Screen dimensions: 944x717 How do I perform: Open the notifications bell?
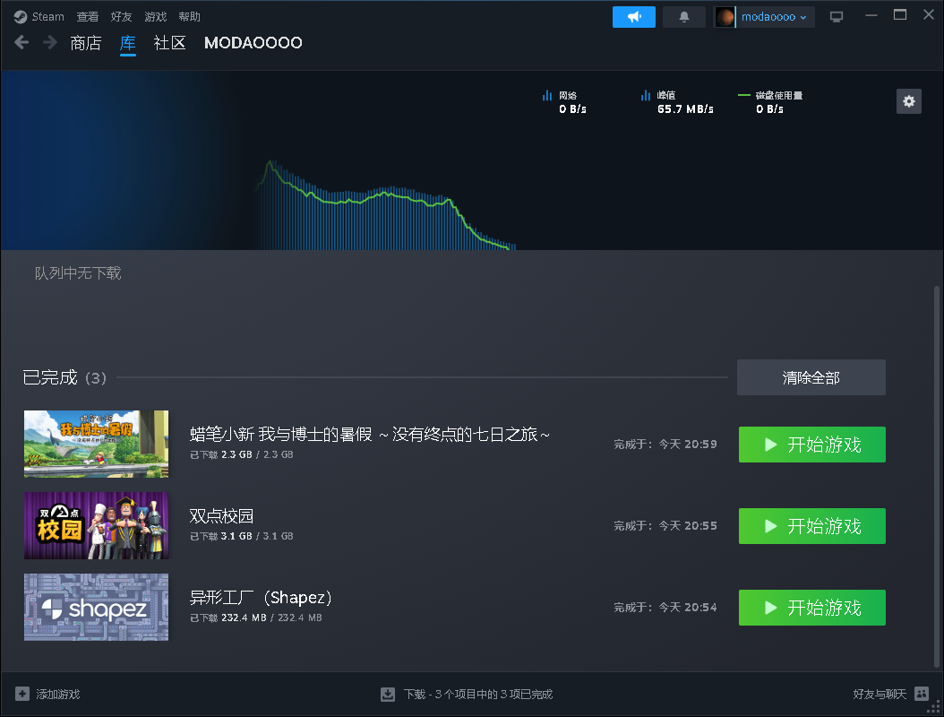coord(684,17)
